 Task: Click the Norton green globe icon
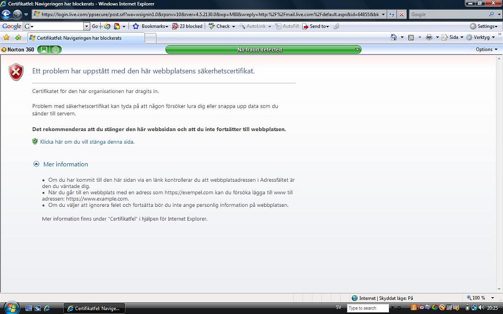pyautogui.click(x=55, y=49)
